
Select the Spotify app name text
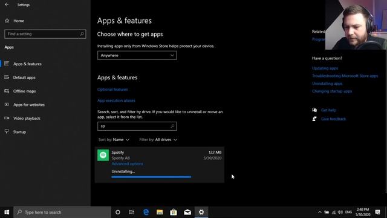pos(118,152)
